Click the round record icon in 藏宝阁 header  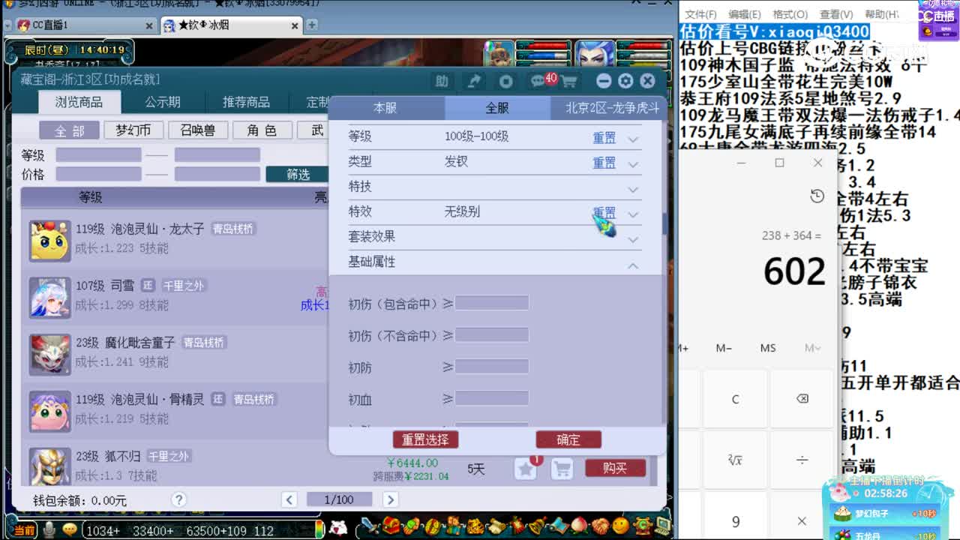(x=506, y=81)
